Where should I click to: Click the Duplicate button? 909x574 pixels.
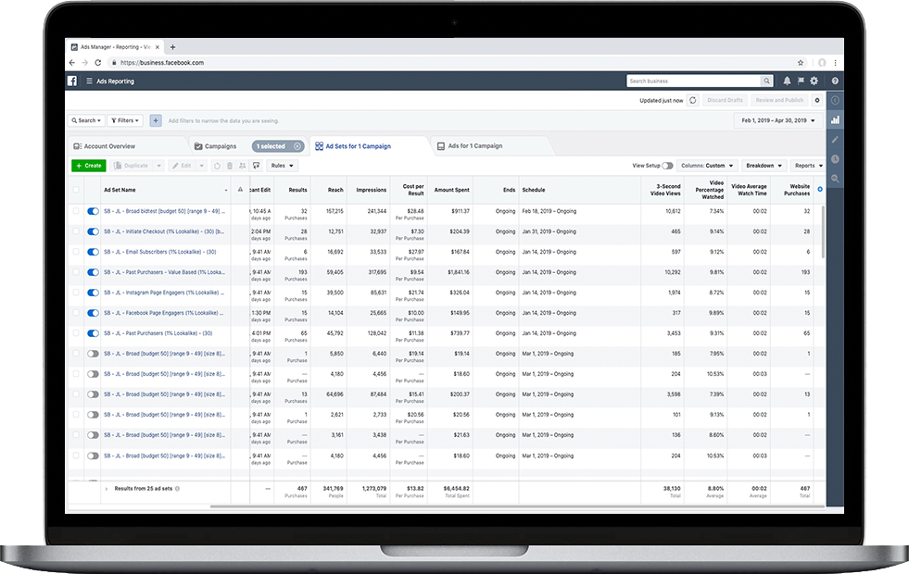132,166
